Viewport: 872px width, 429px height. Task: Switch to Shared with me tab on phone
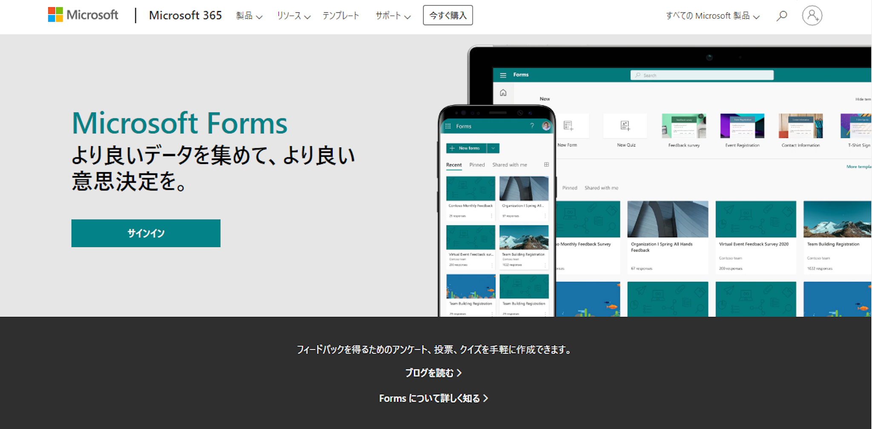click(510, 165)
